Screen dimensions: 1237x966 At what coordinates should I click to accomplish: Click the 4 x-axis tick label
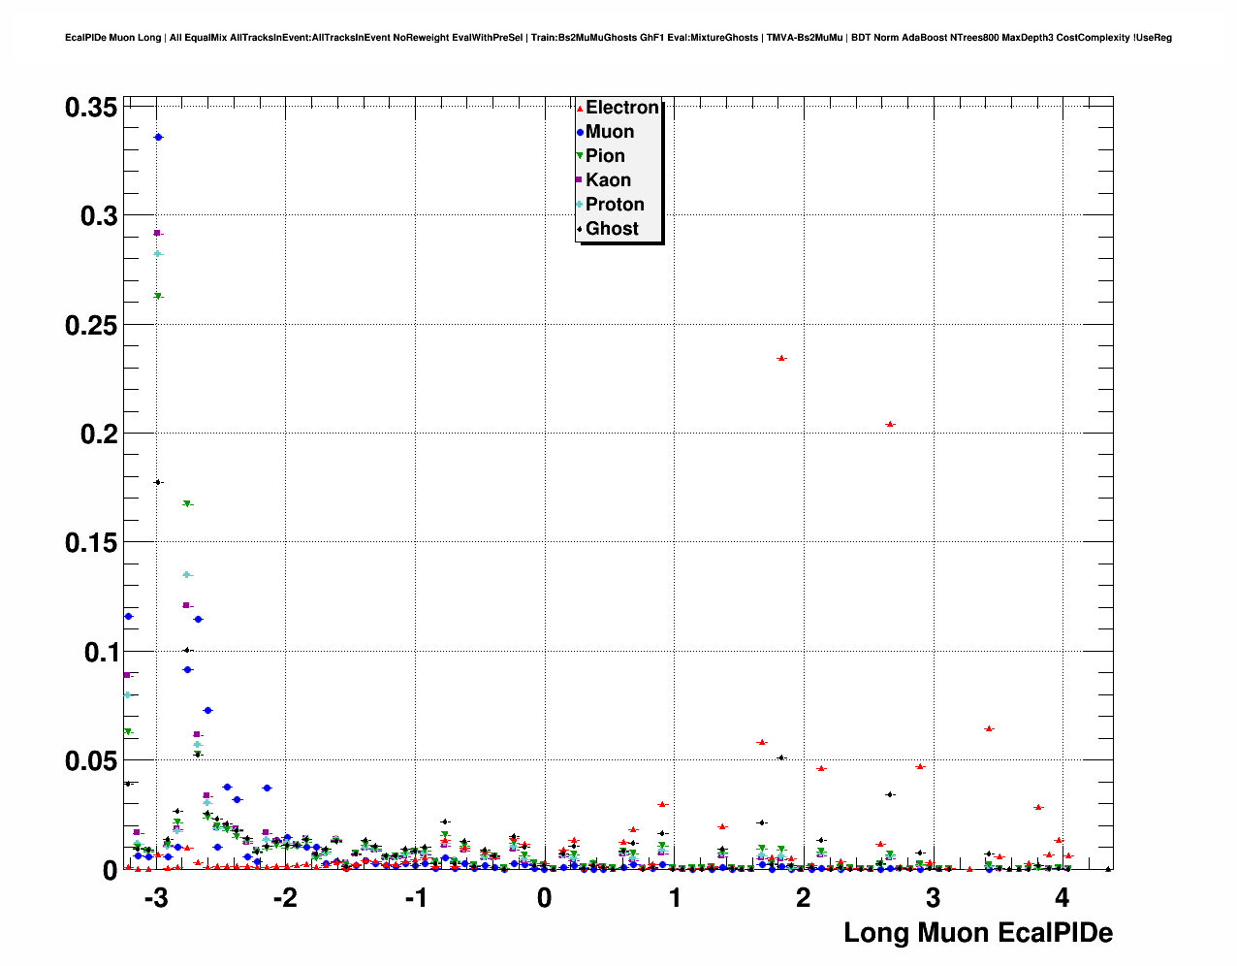[1063, 898]
